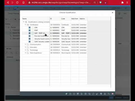Tick the checkbox for PMP

click(33, 30)
